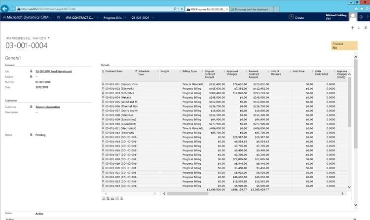The width and height of the screenshot is (370, 220).
Task: Open the user profile picture
Action: coord(353,17)
